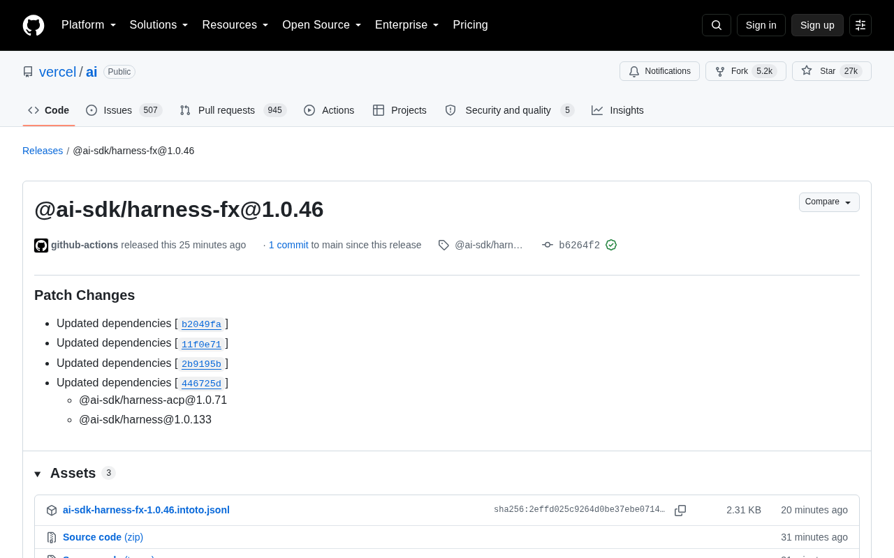The width and height of the screenshot is (894, 558).
Task: Open commit hash 446725d link
Action: click(x=201, y=384)
